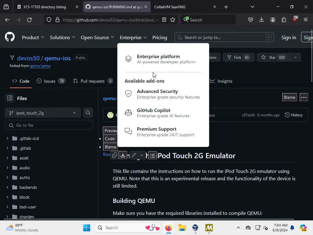Open the Firefox downloads panel

262,20
